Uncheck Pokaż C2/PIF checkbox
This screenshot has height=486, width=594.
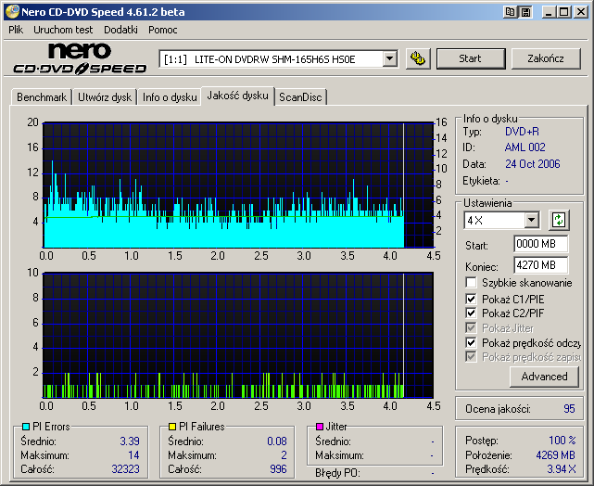tap(471, 313)
